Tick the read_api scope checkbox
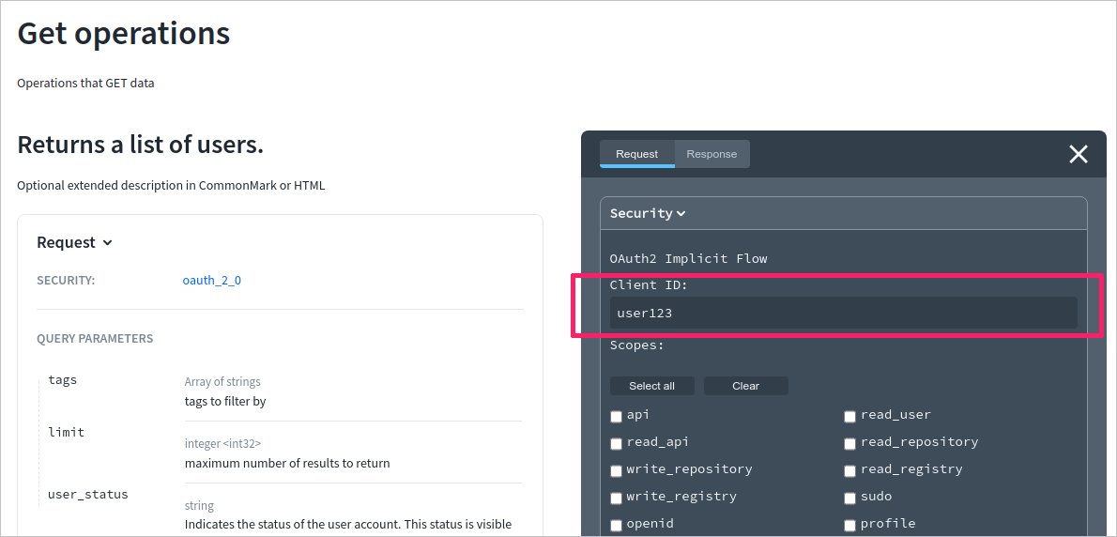Image resolution: width=1117 pixels, height=537 pixels. 617,443
